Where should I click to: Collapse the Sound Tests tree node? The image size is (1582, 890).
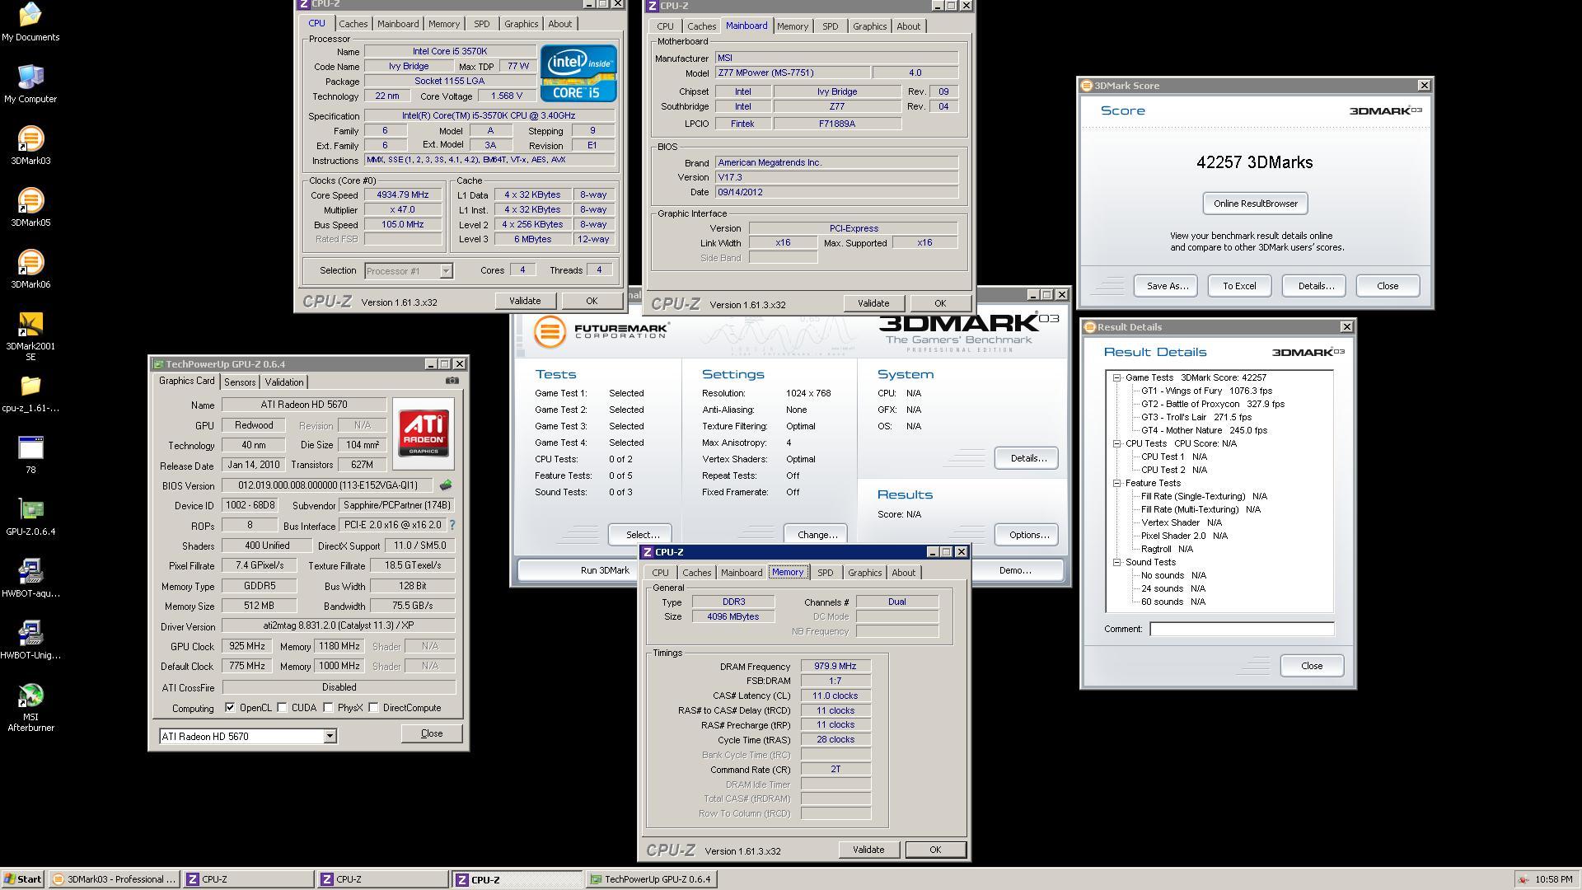pos(1117,562)
